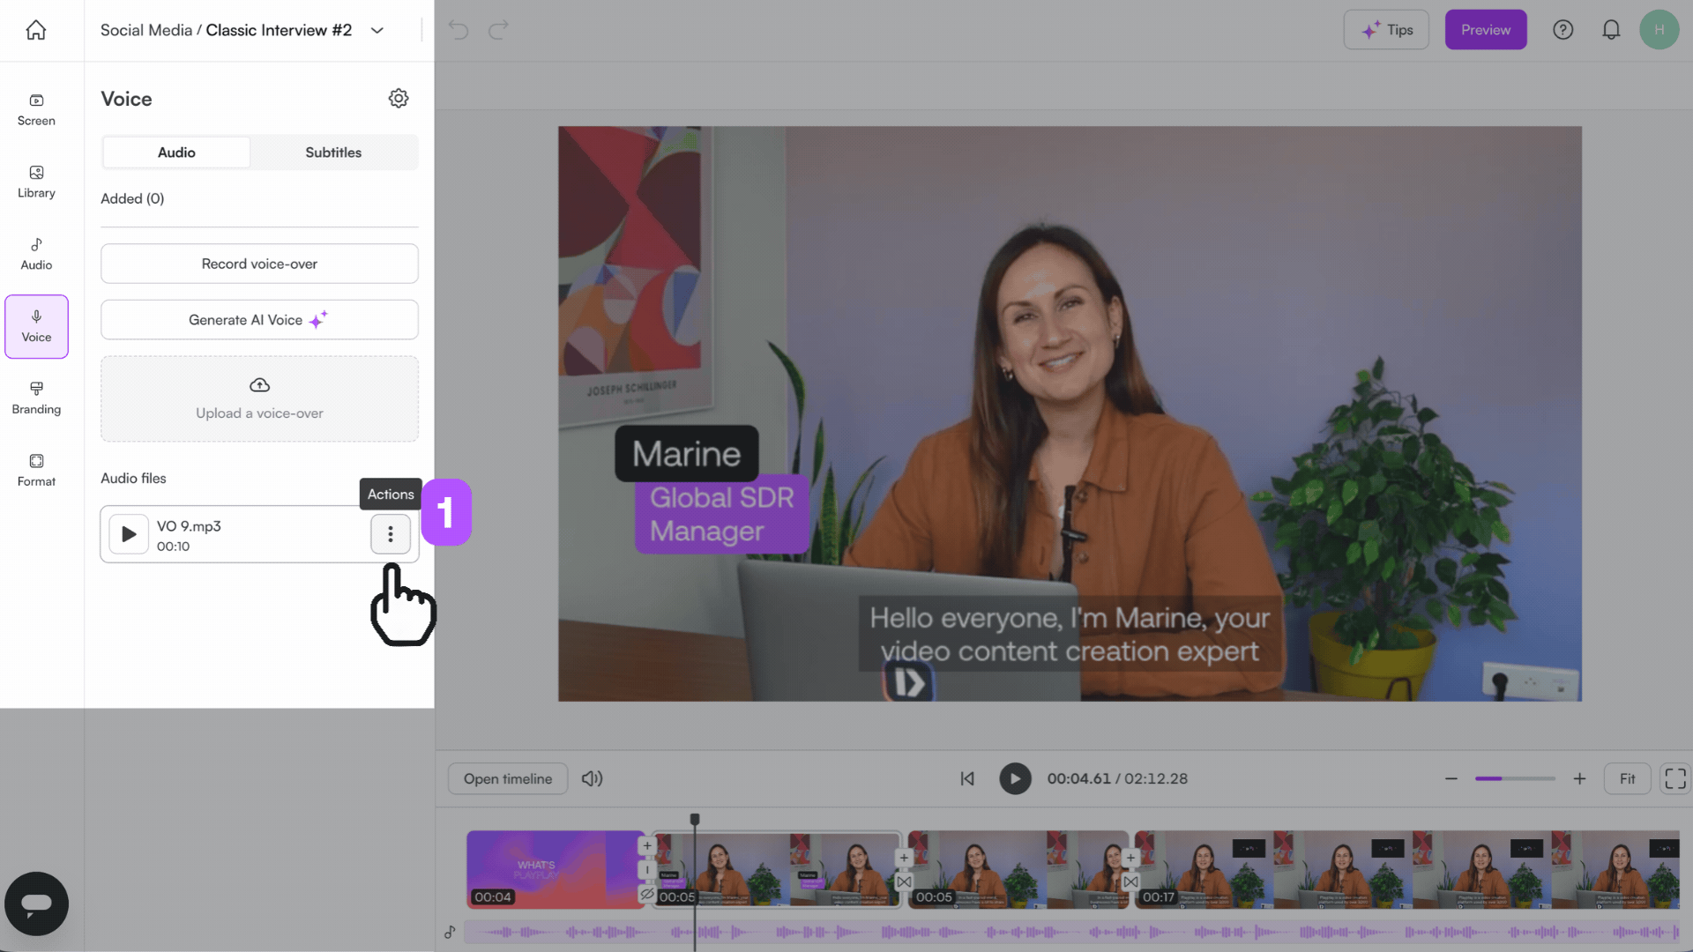Viewport: 1693px width, 952px height.
Task: Expand the project name dropdown
Action: click(x=377, y=30)
